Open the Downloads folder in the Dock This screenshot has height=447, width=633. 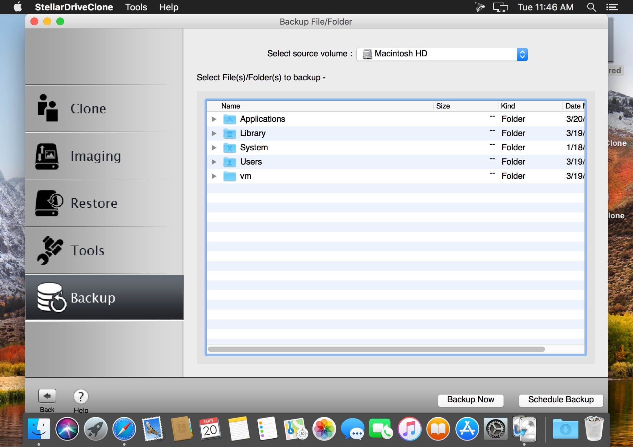coord(565,429)
